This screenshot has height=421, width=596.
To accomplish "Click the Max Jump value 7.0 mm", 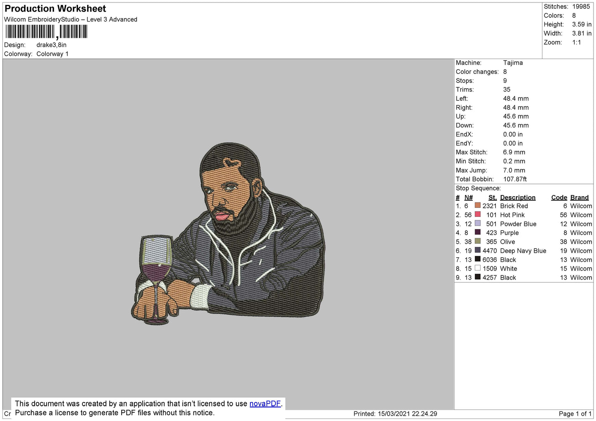I will coord(514,170).
